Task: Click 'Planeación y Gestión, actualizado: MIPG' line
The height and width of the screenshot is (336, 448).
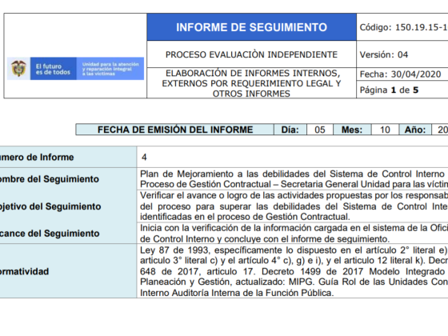Action: (x=294, y=282)
